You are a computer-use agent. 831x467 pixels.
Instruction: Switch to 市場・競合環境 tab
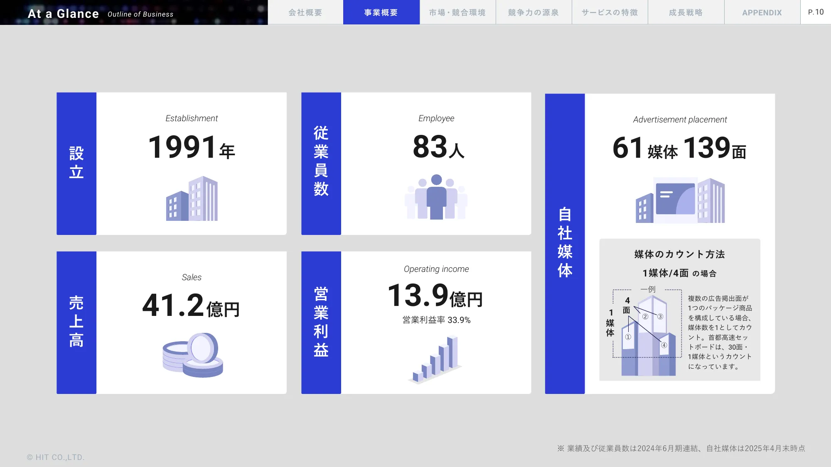457,12
